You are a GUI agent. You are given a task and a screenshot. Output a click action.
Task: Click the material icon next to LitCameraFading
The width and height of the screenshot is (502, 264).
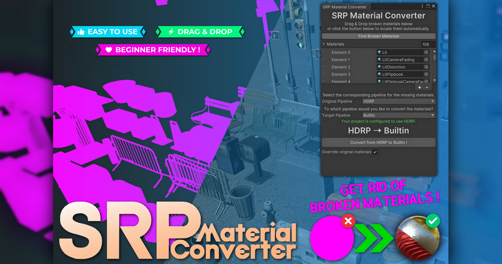pyautogui.click(x=379, y=60)
